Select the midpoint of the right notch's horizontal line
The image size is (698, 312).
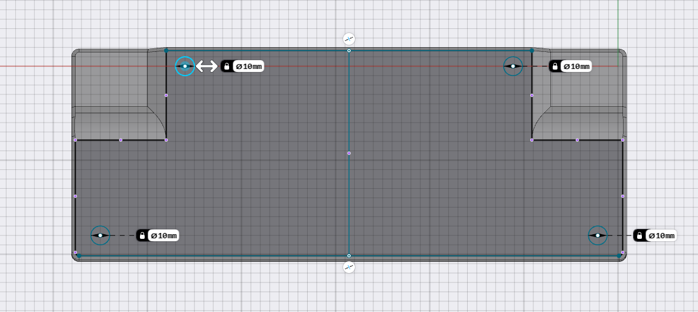click(578, 140)
